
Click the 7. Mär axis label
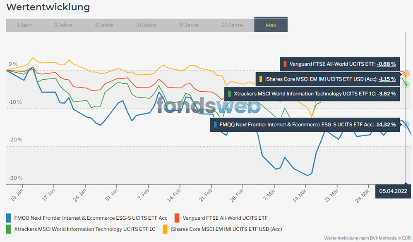[269, 195]
